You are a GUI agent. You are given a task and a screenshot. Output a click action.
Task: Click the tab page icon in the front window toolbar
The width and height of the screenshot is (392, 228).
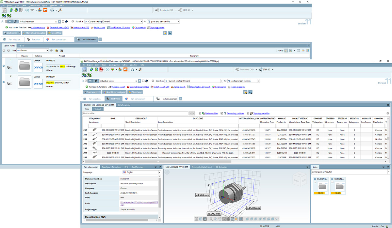click(x=84, y=69)
